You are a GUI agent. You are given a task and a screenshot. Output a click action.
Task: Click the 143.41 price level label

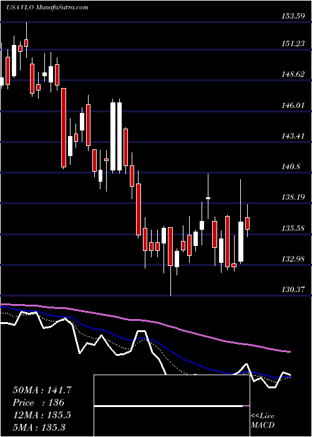(x=293, y=136)
